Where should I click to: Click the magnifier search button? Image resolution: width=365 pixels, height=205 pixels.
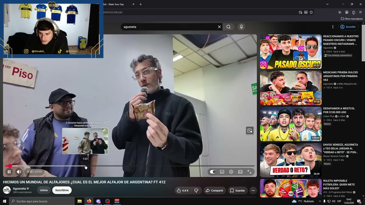tap(228, 27)
